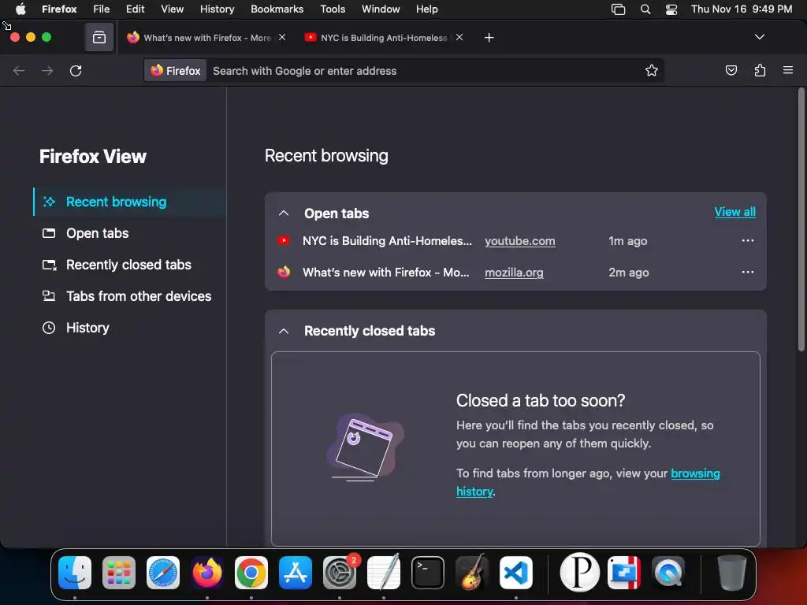Open the Spotlight search icon
Viewport: 807px width, 605px height.
(645, 9)
